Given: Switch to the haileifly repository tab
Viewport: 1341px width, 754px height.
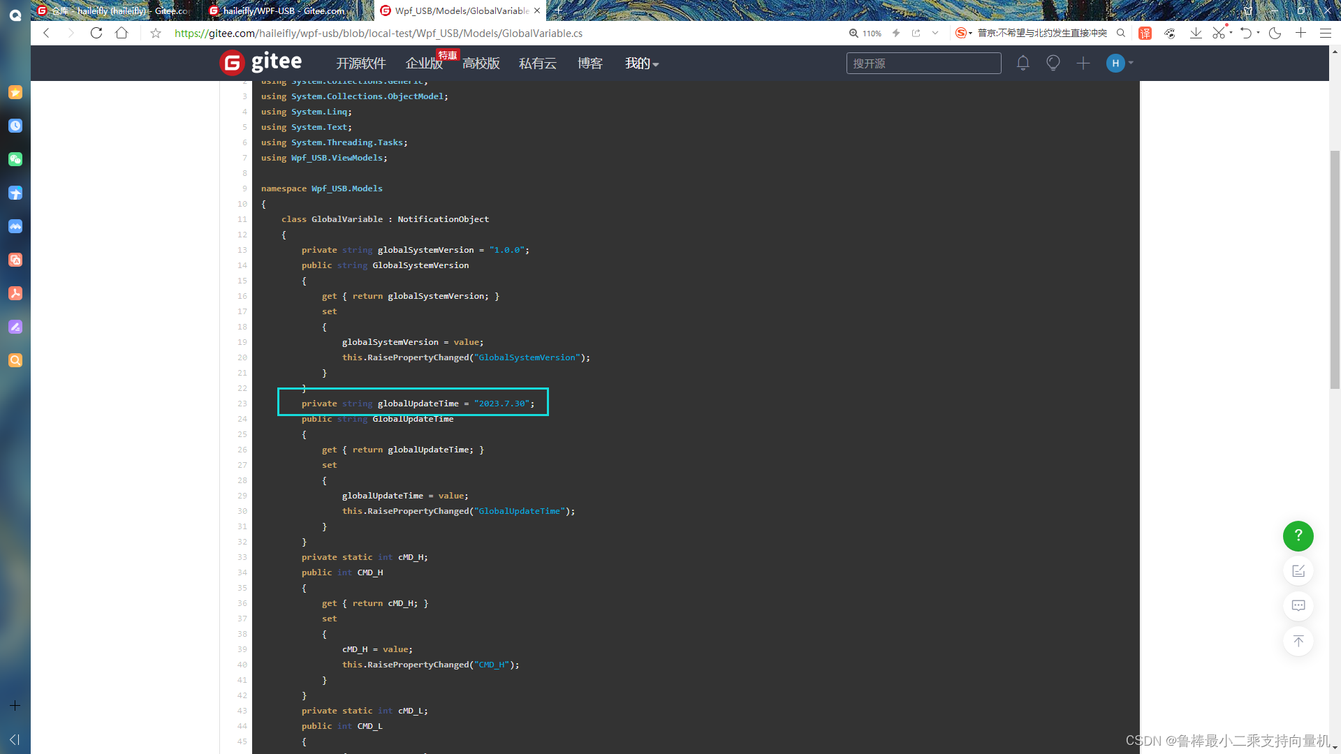Looking at the screenshot, I should point(112,10).
